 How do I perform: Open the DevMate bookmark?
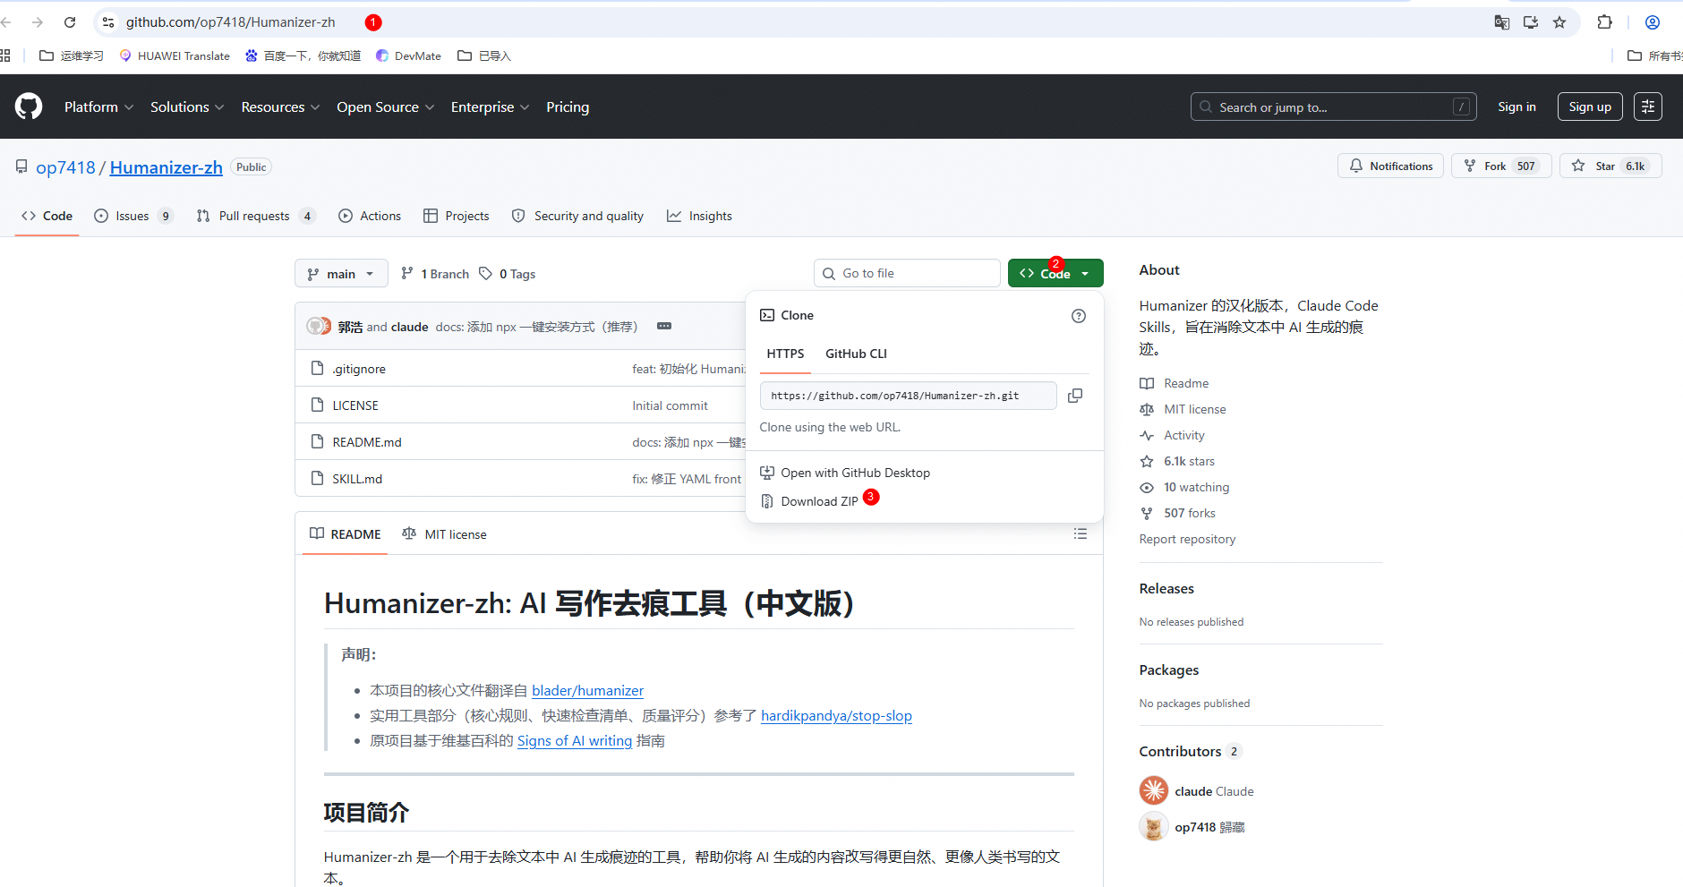[408, 55]
